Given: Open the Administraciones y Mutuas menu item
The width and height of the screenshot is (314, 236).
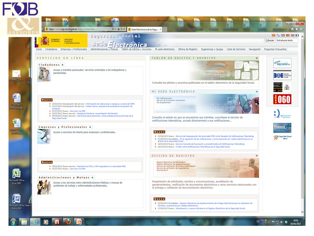Looking at the screenshot, I should pyautogui.click(x=104, y=49).
